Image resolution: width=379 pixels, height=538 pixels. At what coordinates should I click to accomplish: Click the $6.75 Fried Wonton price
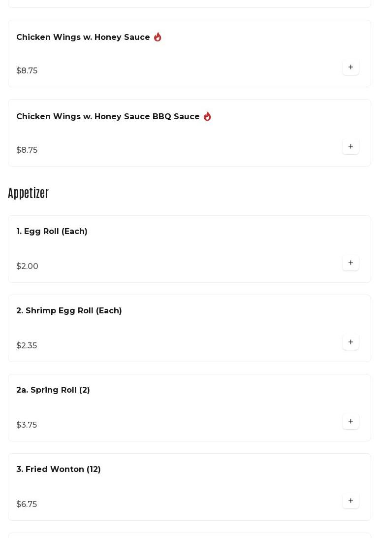pos(27,504)
